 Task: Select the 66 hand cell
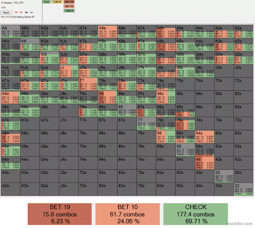pyautogui.click(x=166, y=137)
